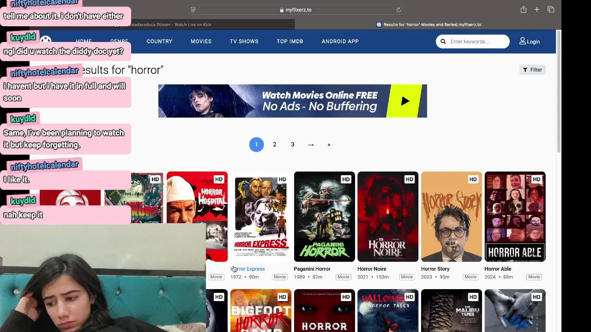Open the Horror Story poster
Viewport: 591px width, 332px height.
pos(452,217)
